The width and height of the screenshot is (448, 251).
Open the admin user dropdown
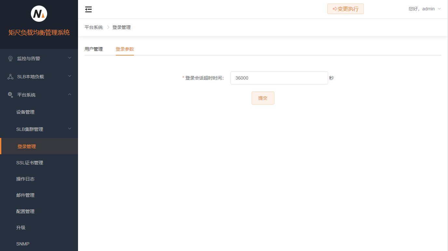point(424,8)
